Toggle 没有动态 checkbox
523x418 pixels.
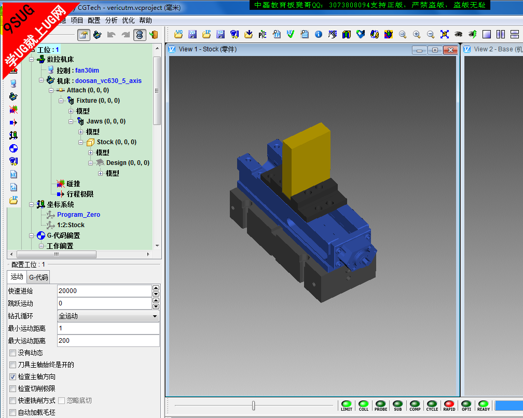pos(12,353)
